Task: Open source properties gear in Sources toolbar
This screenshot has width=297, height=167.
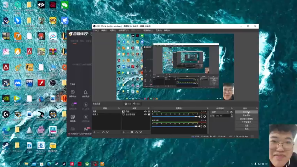Action: (x=132, y=132)
